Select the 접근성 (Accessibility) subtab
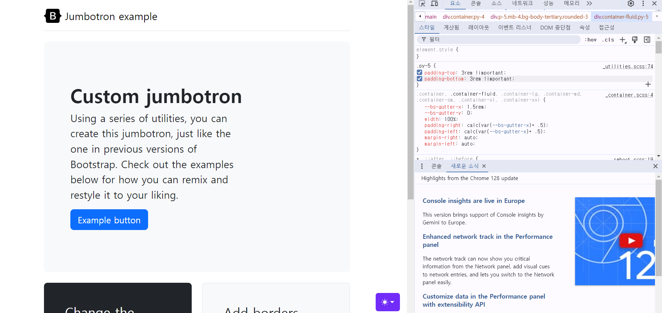Viewport: 662px width, 313px height. (606, 27)
